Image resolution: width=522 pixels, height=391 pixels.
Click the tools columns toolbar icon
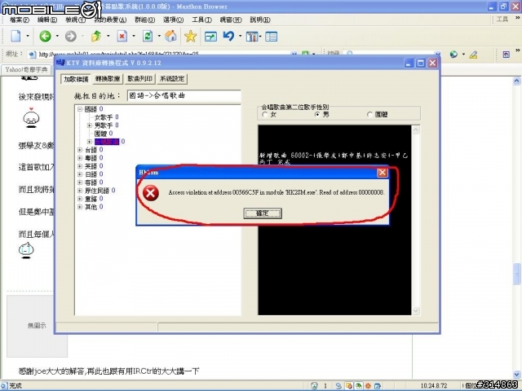[252, 36]
